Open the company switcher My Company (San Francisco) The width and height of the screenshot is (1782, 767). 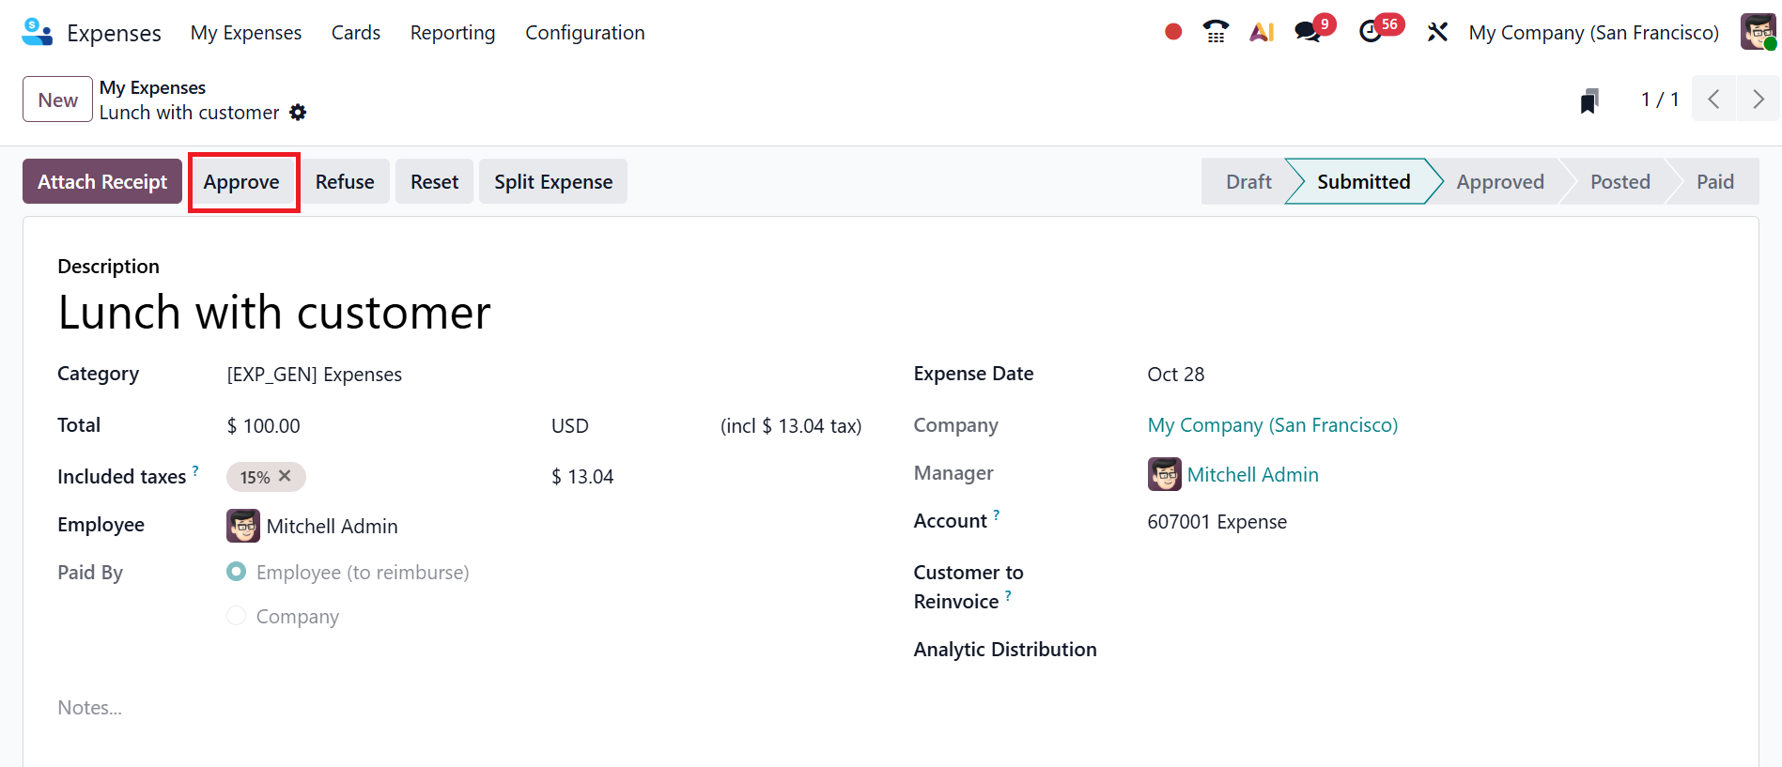point(1593,33)
